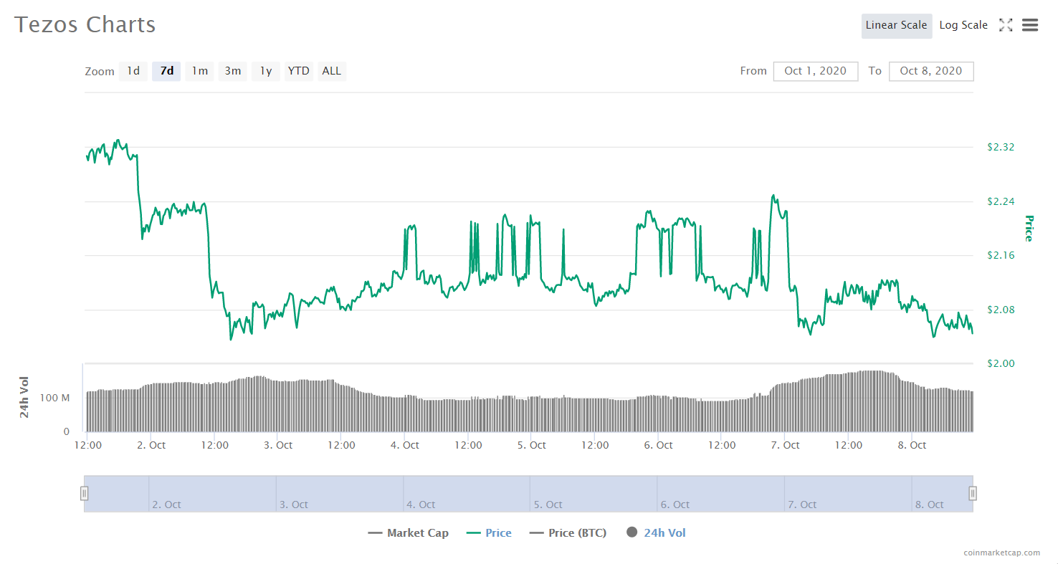Edit the To date field
Viewport: 1058px width, 564px height.
tap(931, 71)
